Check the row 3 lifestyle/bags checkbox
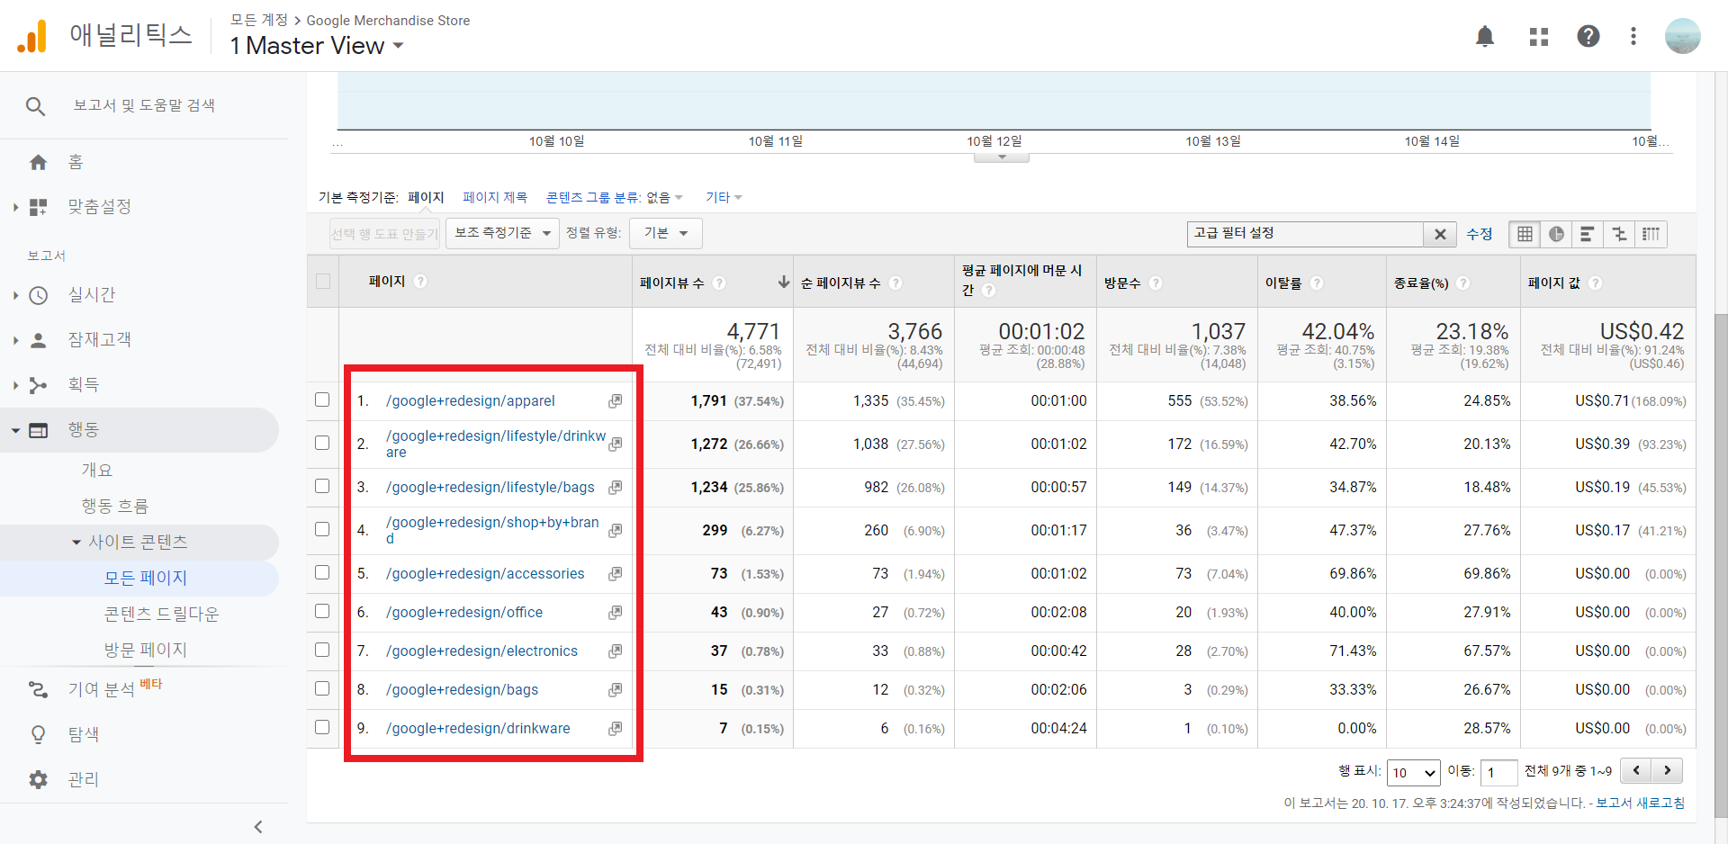Screen dimensions: 1728x844 tap(322, 486)
